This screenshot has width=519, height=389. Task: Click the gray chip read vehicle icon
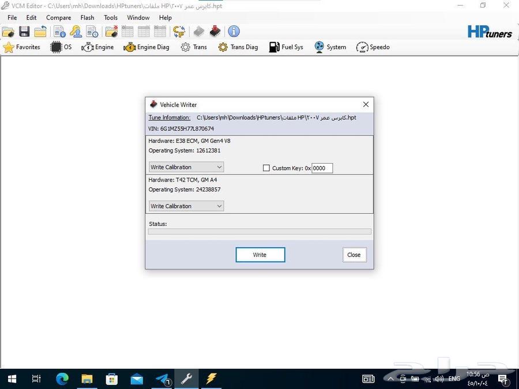tap(198, 32)
